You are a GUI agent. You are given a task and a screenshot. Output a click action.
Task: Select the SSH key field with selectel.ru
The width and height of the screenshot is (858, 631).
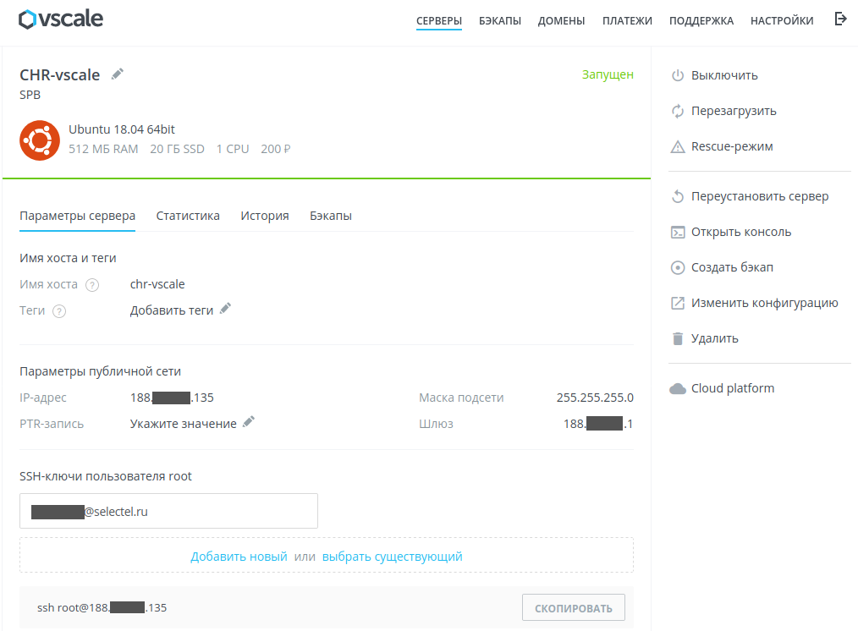point(168,511)
